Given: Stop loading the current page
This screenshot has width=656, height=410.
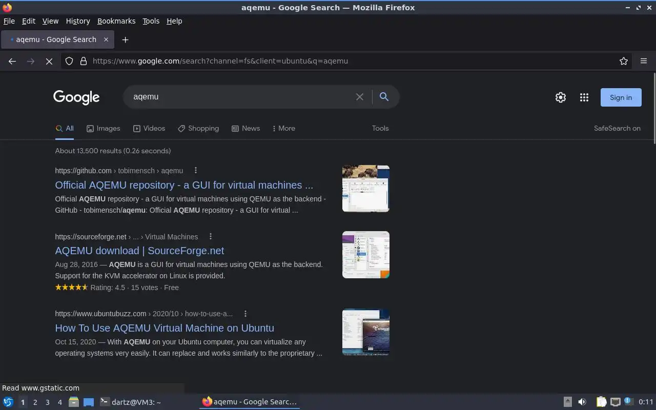Looking at the screenshot, I should (x=49, y=61).
